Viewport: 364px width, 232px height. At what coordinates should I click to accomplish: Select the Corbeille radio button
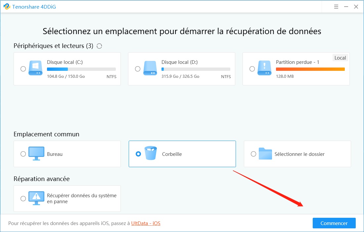click(x=138, y=154)
